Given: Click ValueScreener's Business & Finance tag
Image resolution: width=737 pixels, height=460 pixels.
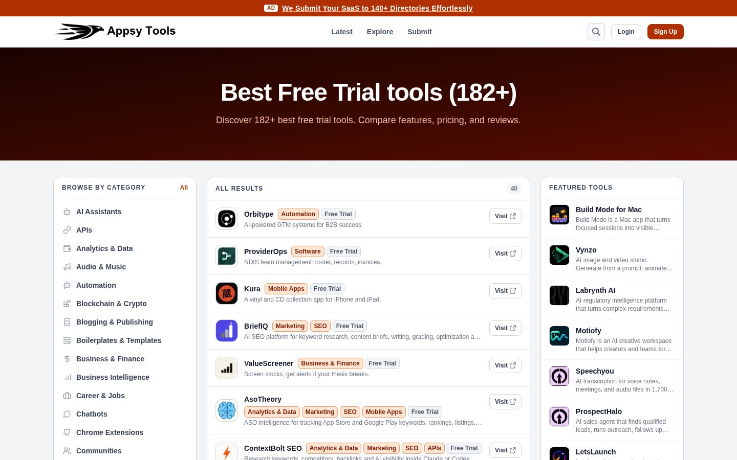Looking at the screenshot, I should (x=330, y=363).
